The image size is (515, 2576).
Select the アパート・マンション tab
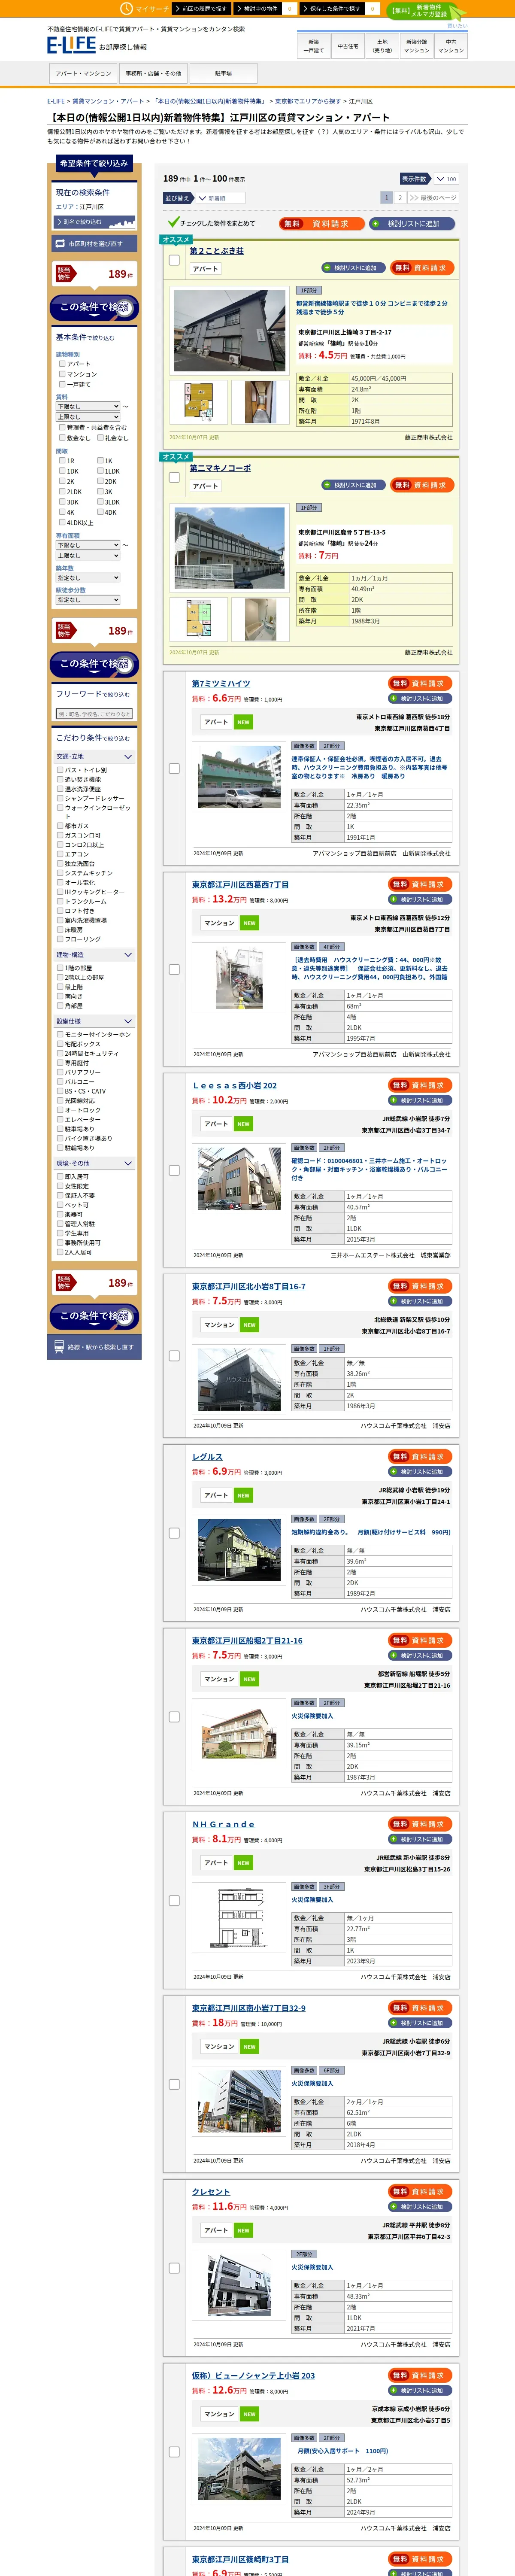pos(83,73)
